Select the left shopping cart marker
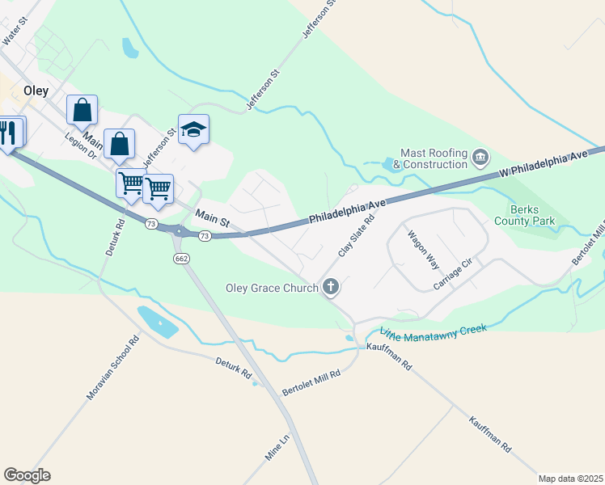 (x=130, y=185)
